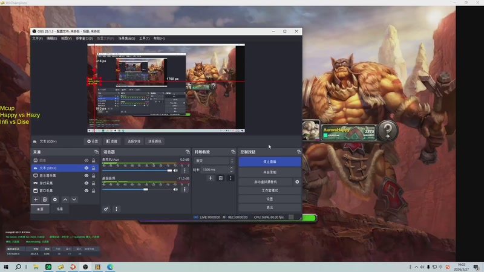Image resolution: width=484 pixels, height=272 pixels.
Task: Show the hidden image source eye icon
Action: (87, 160)
